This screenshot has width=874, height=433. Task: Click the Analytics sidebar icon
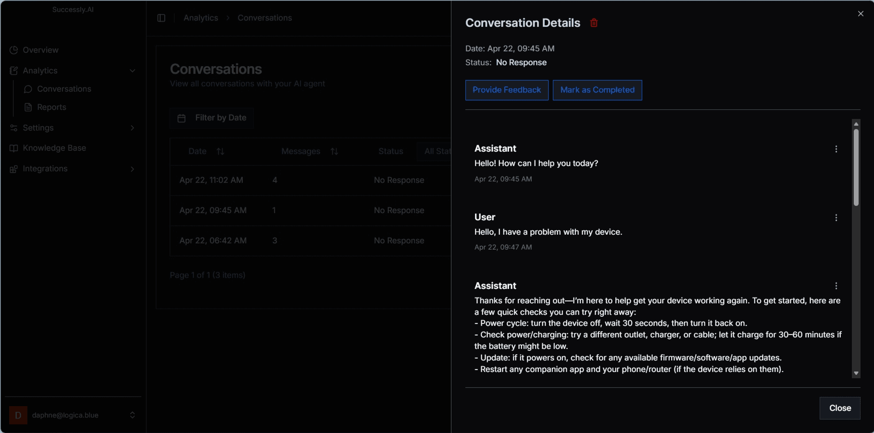click(14, 71)
